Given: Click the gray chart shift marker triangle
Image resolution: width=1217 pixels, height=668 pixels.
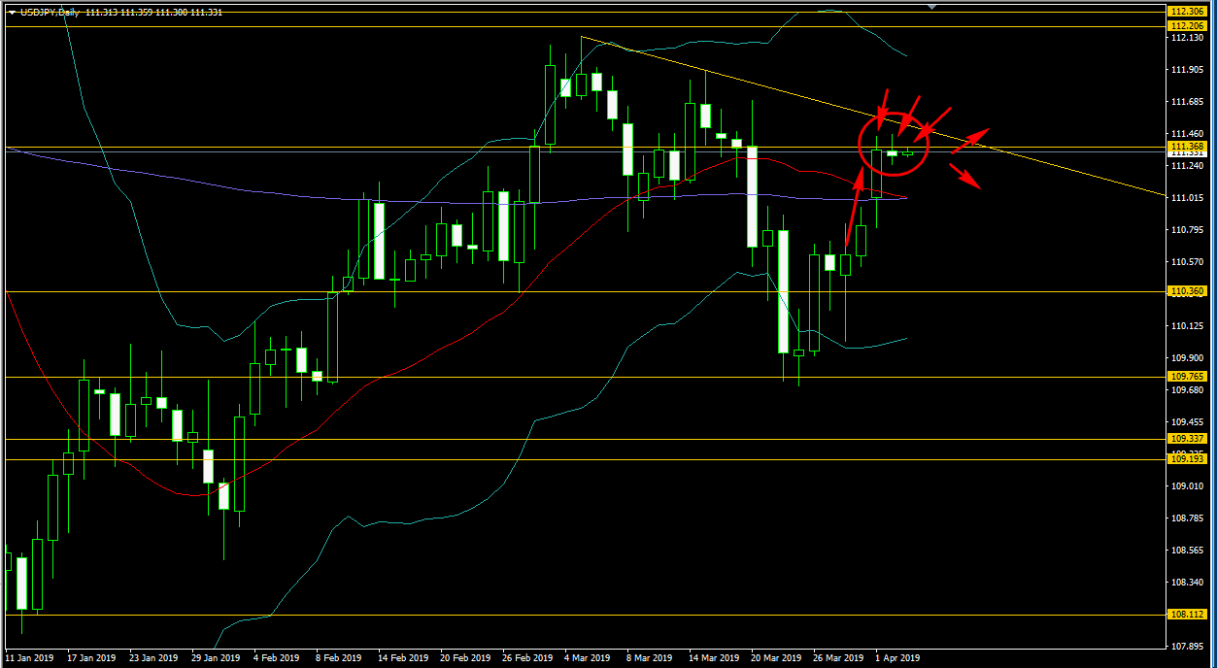Looking at the screenshot, I should coord(932,7).
